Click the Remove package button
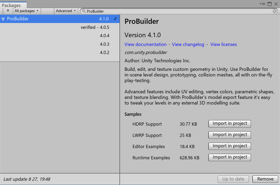Image resolution: width=280 pixels, height=185 pixels. coord(265,179)
